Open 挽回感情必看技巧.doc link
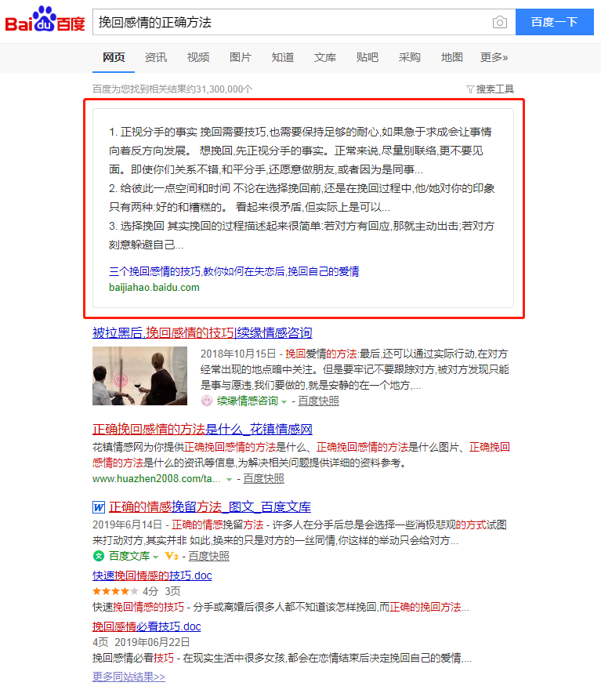The height and width of the screenshot is (686, 601). (147, 626)
